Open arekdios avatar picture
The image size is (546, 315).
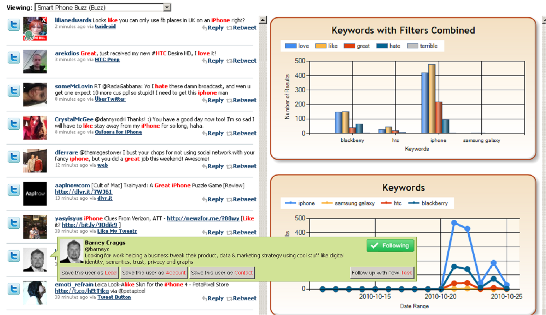coord(35,62)
